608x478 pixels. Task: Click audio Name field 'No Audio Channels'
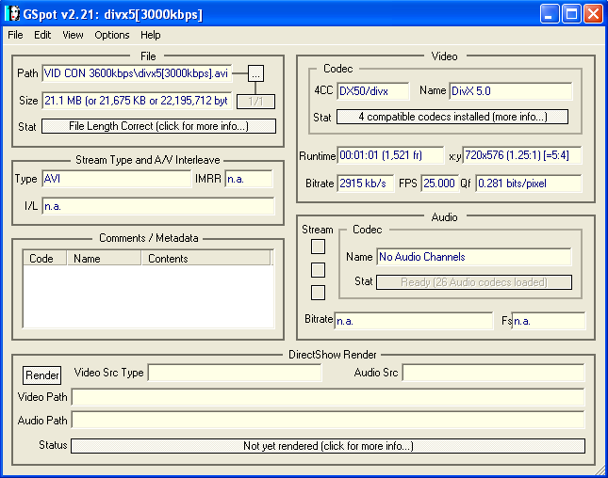(x=474, y=257)
